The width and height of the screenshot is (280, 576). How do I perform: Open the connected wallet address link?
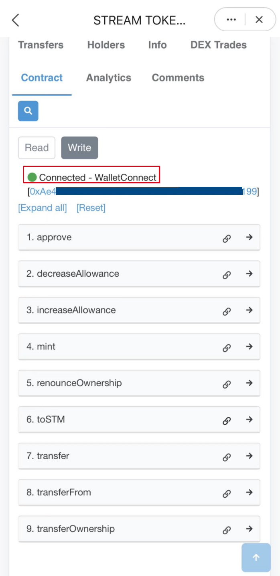pos(143,192)
